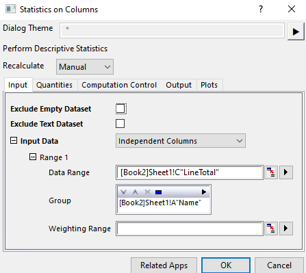Move Group item down with down arrow
Screen dimensions: 306x273
pyautogui.click(x=123, y=192)
